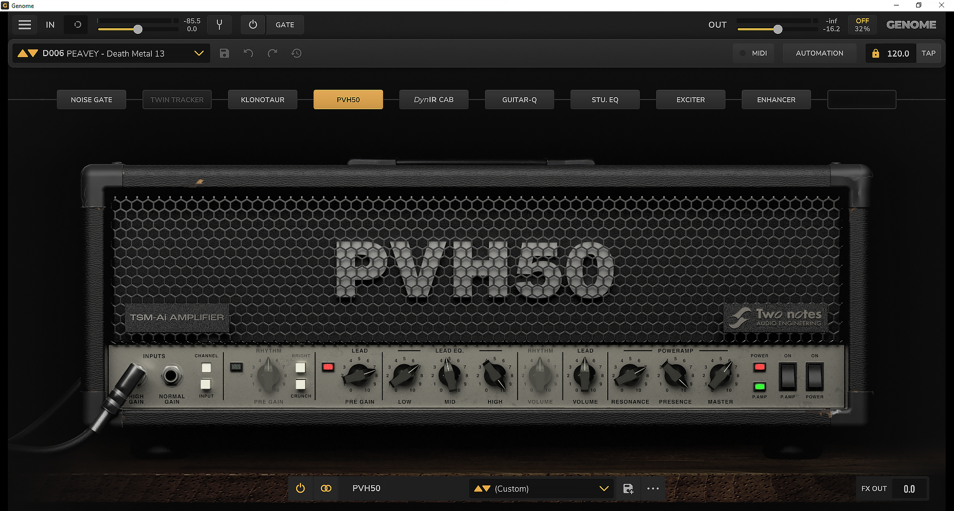Click the OFF 32% CPU indicator

coord(862,25)
